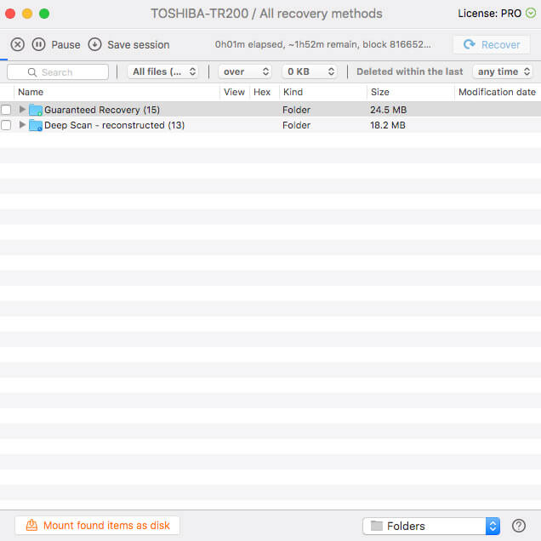541x541 pixels.
Task: Pause the scan with the pause icon
Action: click(39, 44)
